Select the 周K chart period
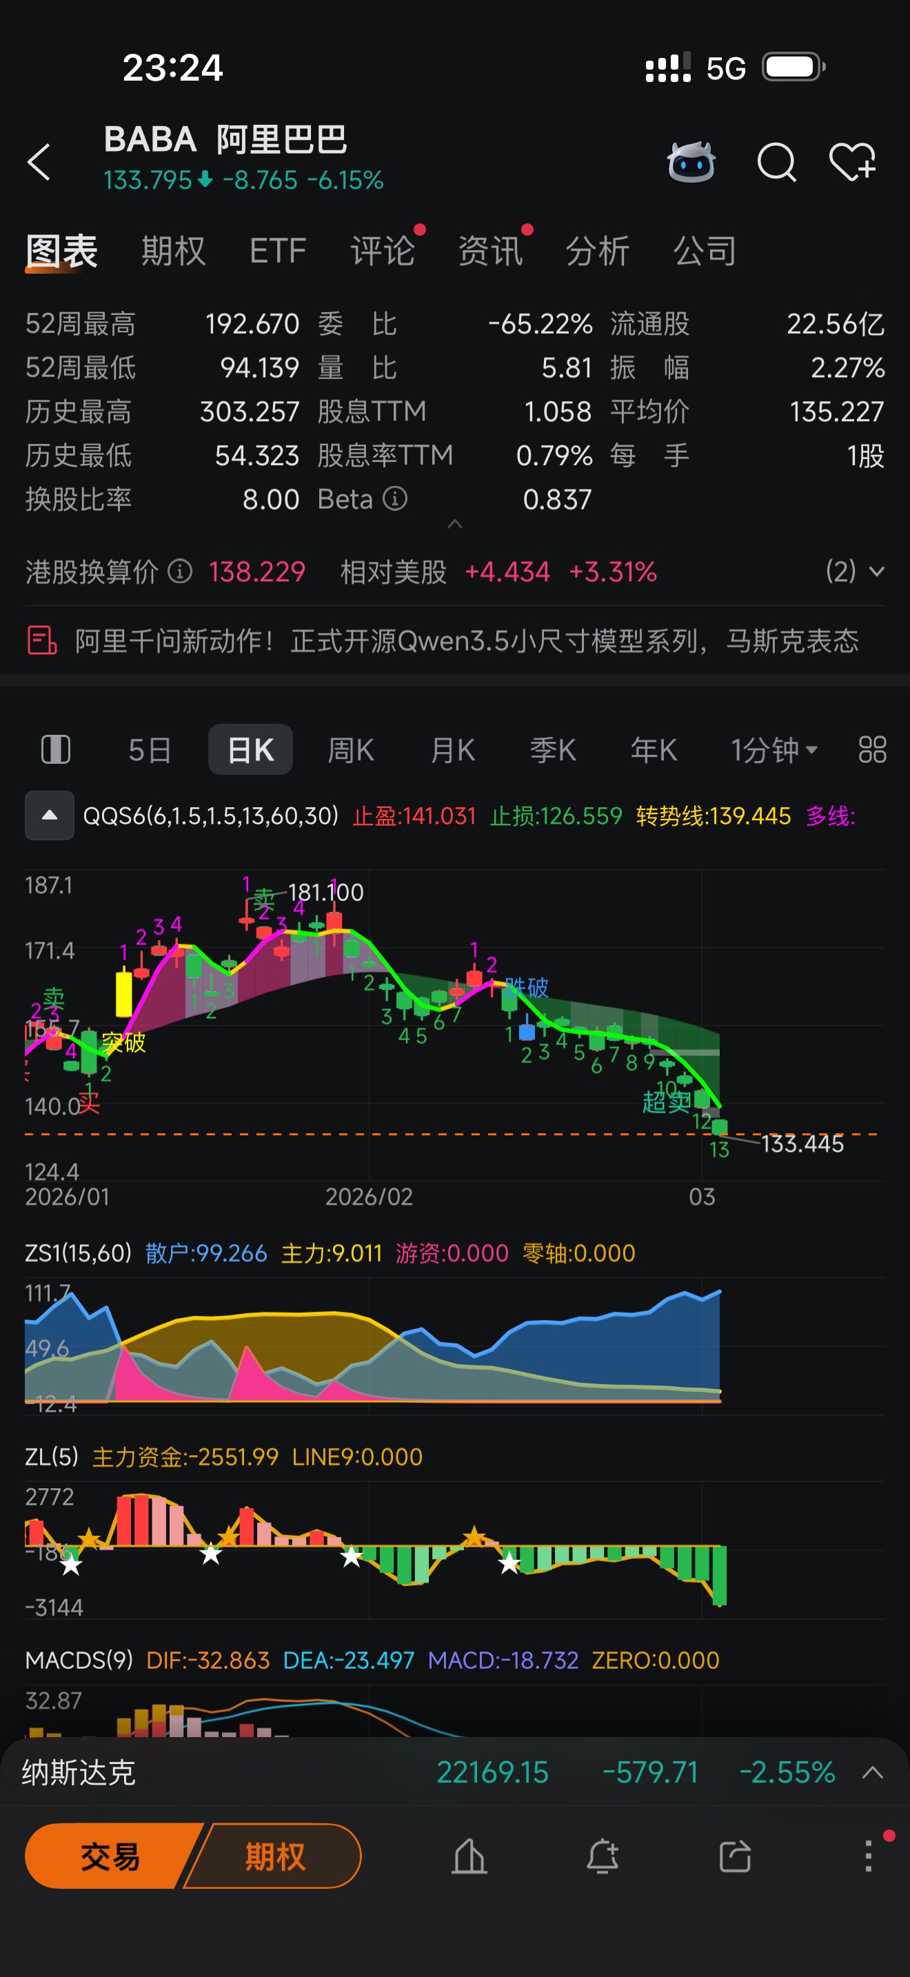910x1977 pixels. pyautogui.click(x=351, y=750)
